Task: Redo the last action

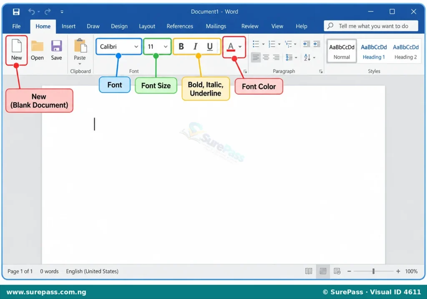Action: pos(48,12)
